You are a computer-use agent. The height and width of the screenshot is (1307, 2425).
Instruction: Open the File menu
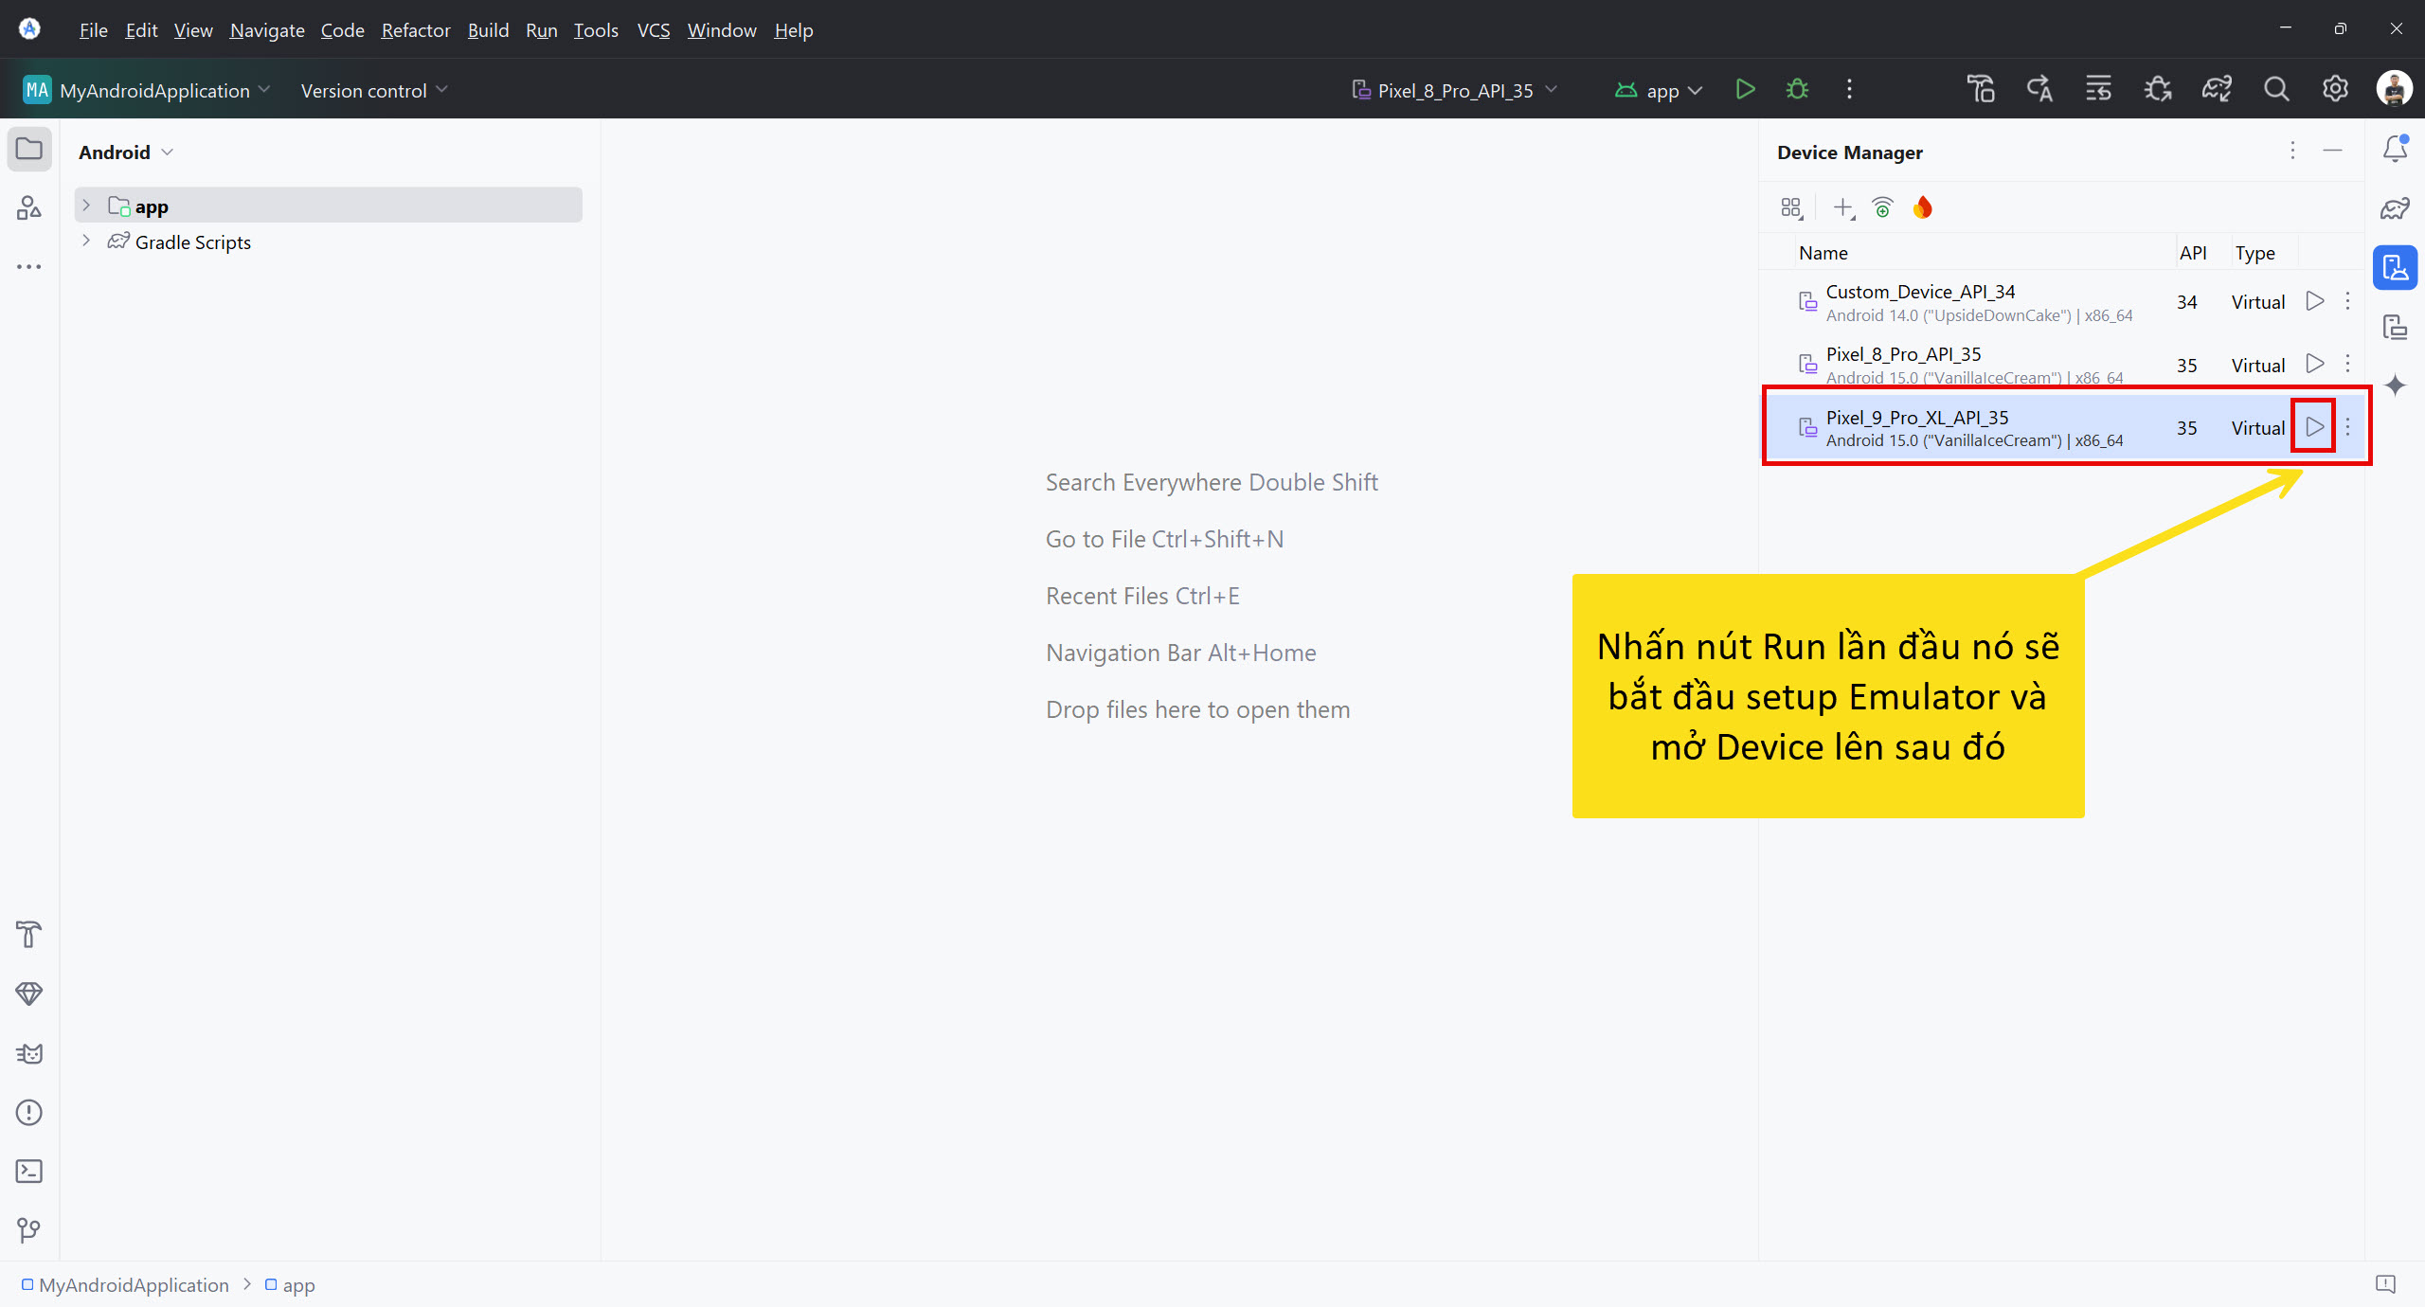click(x=93, y=30)
